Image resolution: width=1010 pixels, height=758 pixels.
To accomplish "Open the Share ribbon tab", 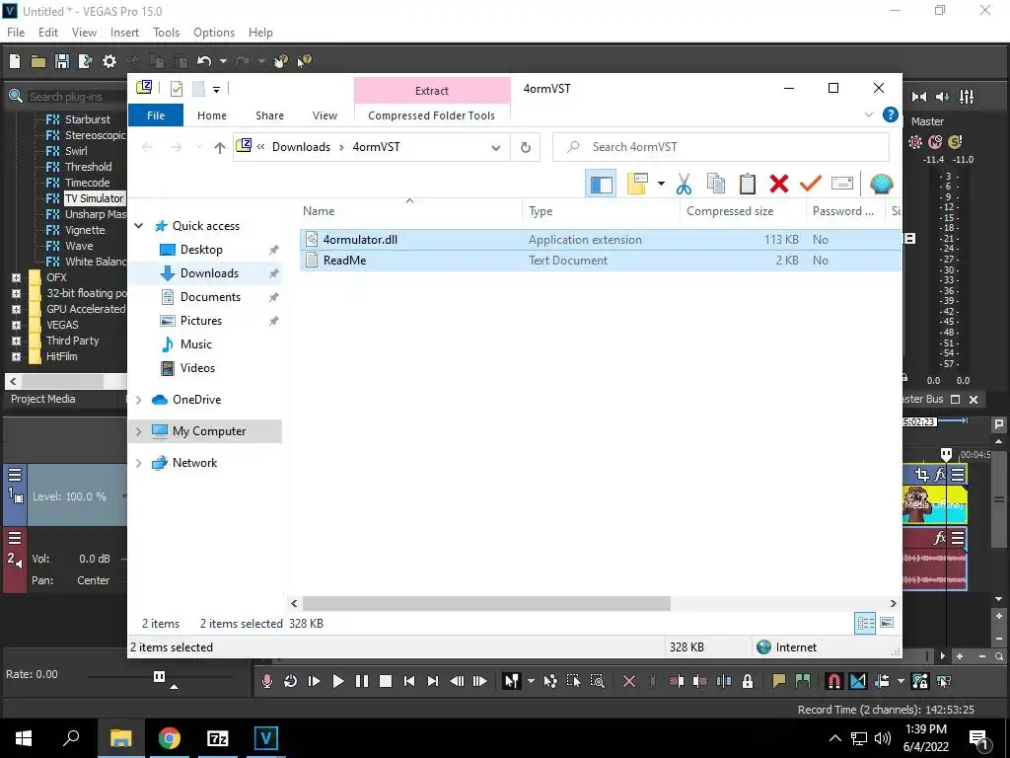I will pyautogui.click(x=269, y=115).
